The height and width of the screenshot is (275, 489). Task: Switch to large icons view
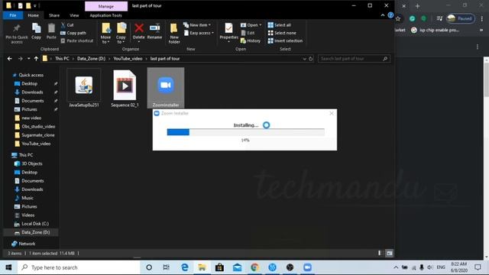click(x=389, y=253)
